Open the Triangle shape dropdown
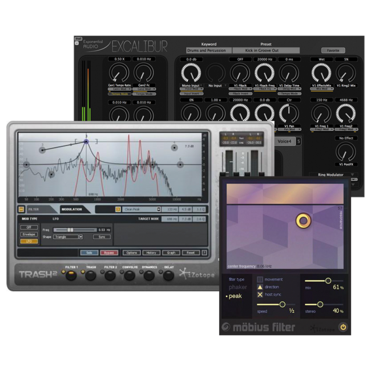Image resolution: width=371 pixels, height=371 pixels. [68, 236]
